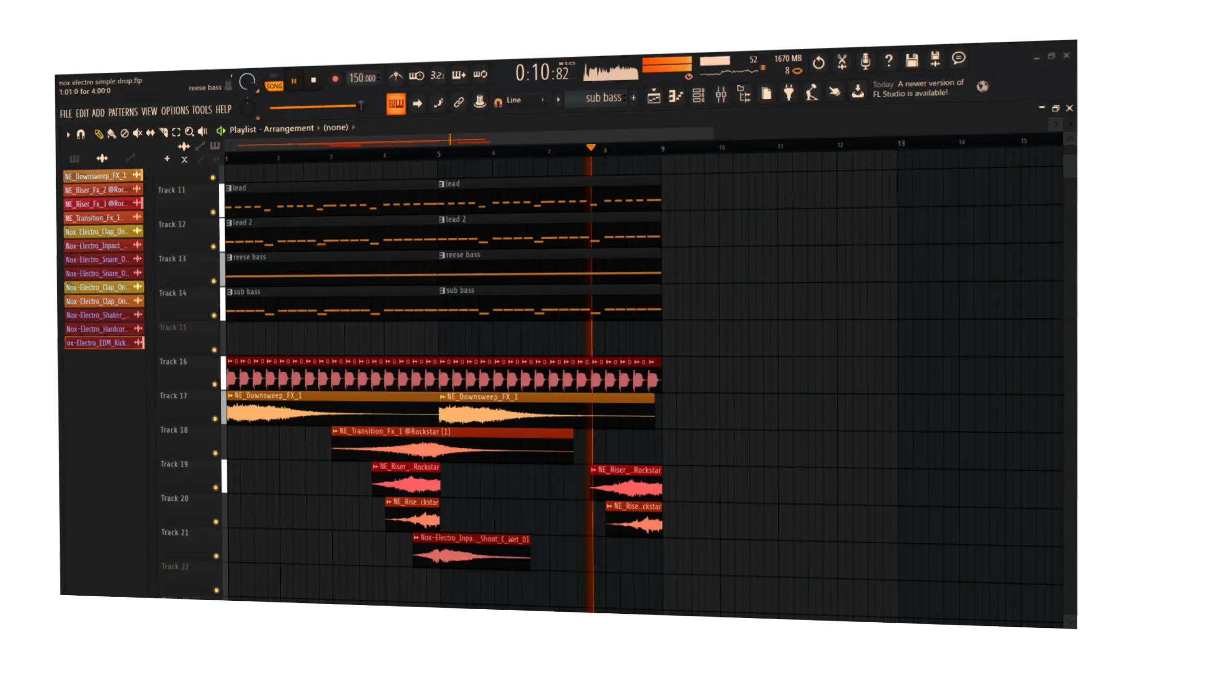Select the magnifier Zoom tool
This screenshot has width=1227, height=680.
[x=190, y=132]
